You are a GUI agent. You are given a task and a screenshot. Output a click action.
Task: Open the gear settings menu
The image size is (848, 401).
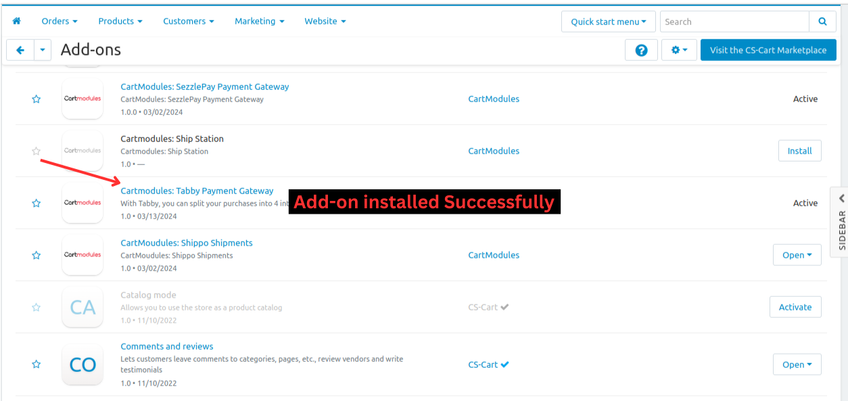click(x=679, y=50)
